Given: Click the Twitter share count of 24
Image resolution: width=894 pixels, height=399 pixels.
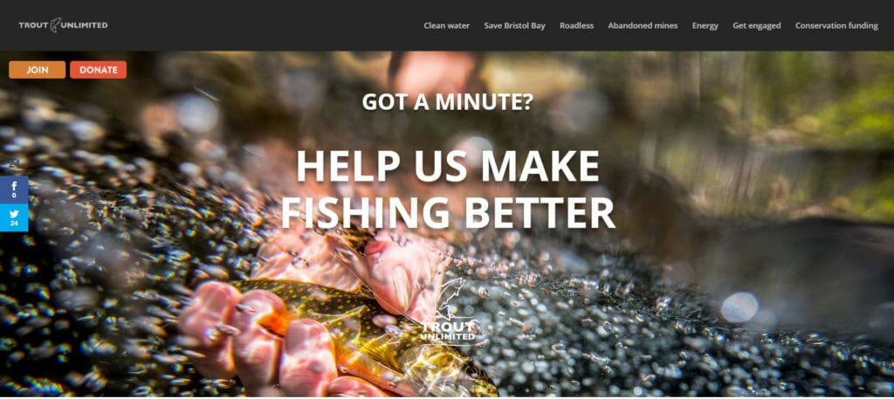Looking at the screenshot, I should (x=14, y=224).
